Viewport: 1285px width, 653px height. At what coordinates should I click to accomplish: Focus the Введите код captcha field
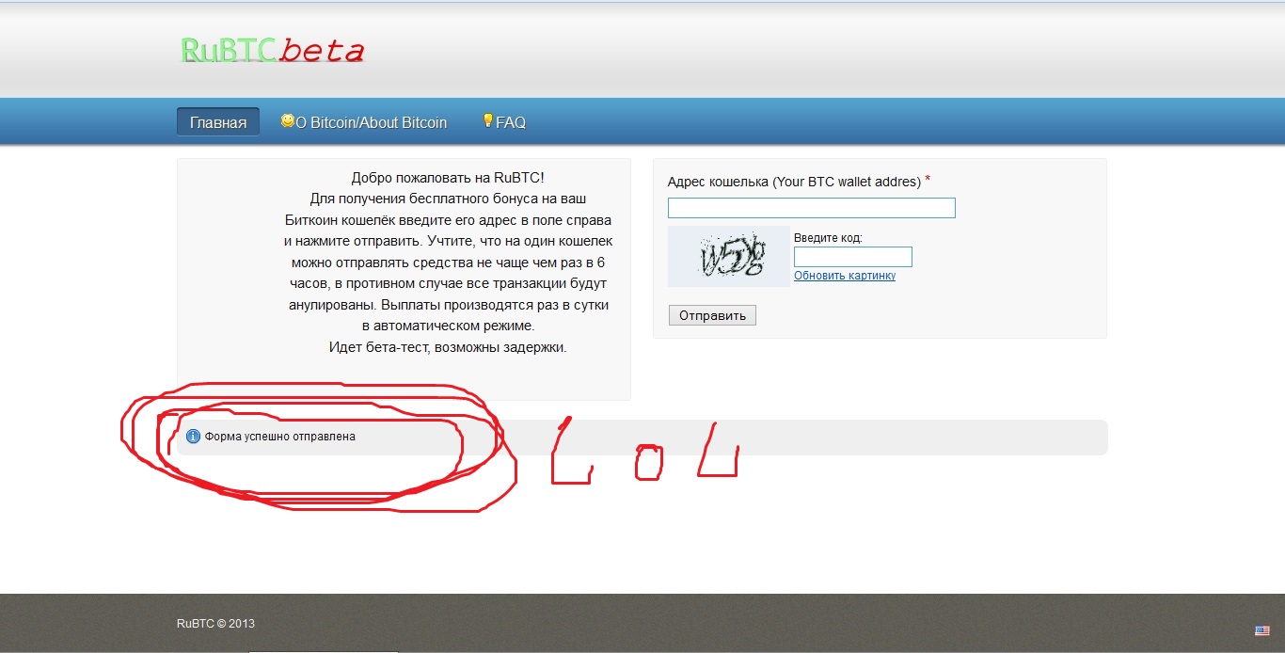click(x=853, y=257)
